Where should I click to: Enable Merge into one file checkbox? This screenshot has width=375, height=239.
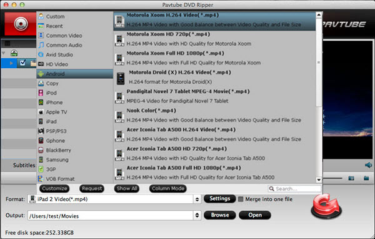(x=241, y=199)
